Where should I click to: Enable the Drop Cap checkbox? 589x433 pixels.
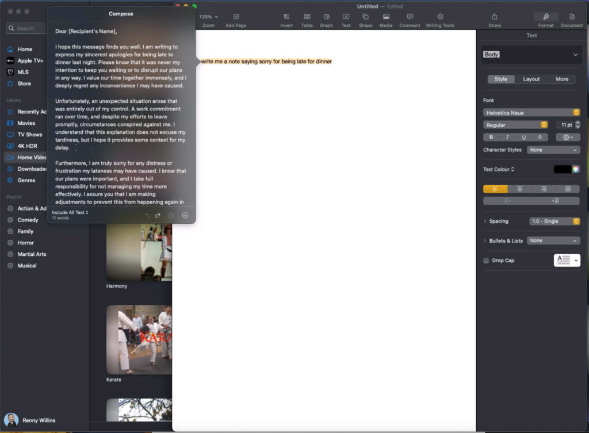pyautogui.click(x=487, y=260)
